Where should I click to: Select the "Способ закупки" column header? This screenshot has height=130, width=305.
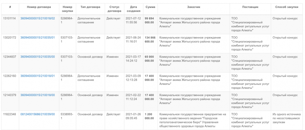click(x=287, y=7)
